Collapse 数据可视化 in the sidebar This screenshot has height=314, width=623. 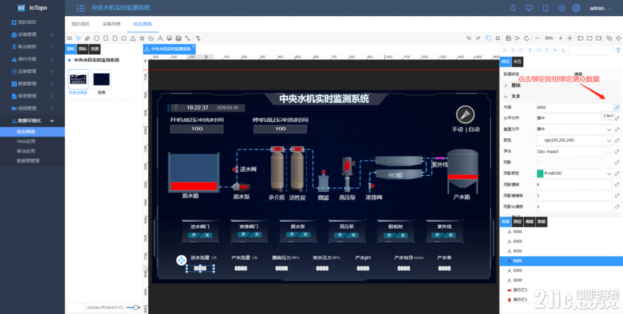point(32,120)
